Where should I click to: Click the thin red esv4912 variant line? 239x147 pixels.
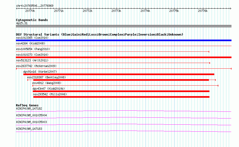coord(125,86)
